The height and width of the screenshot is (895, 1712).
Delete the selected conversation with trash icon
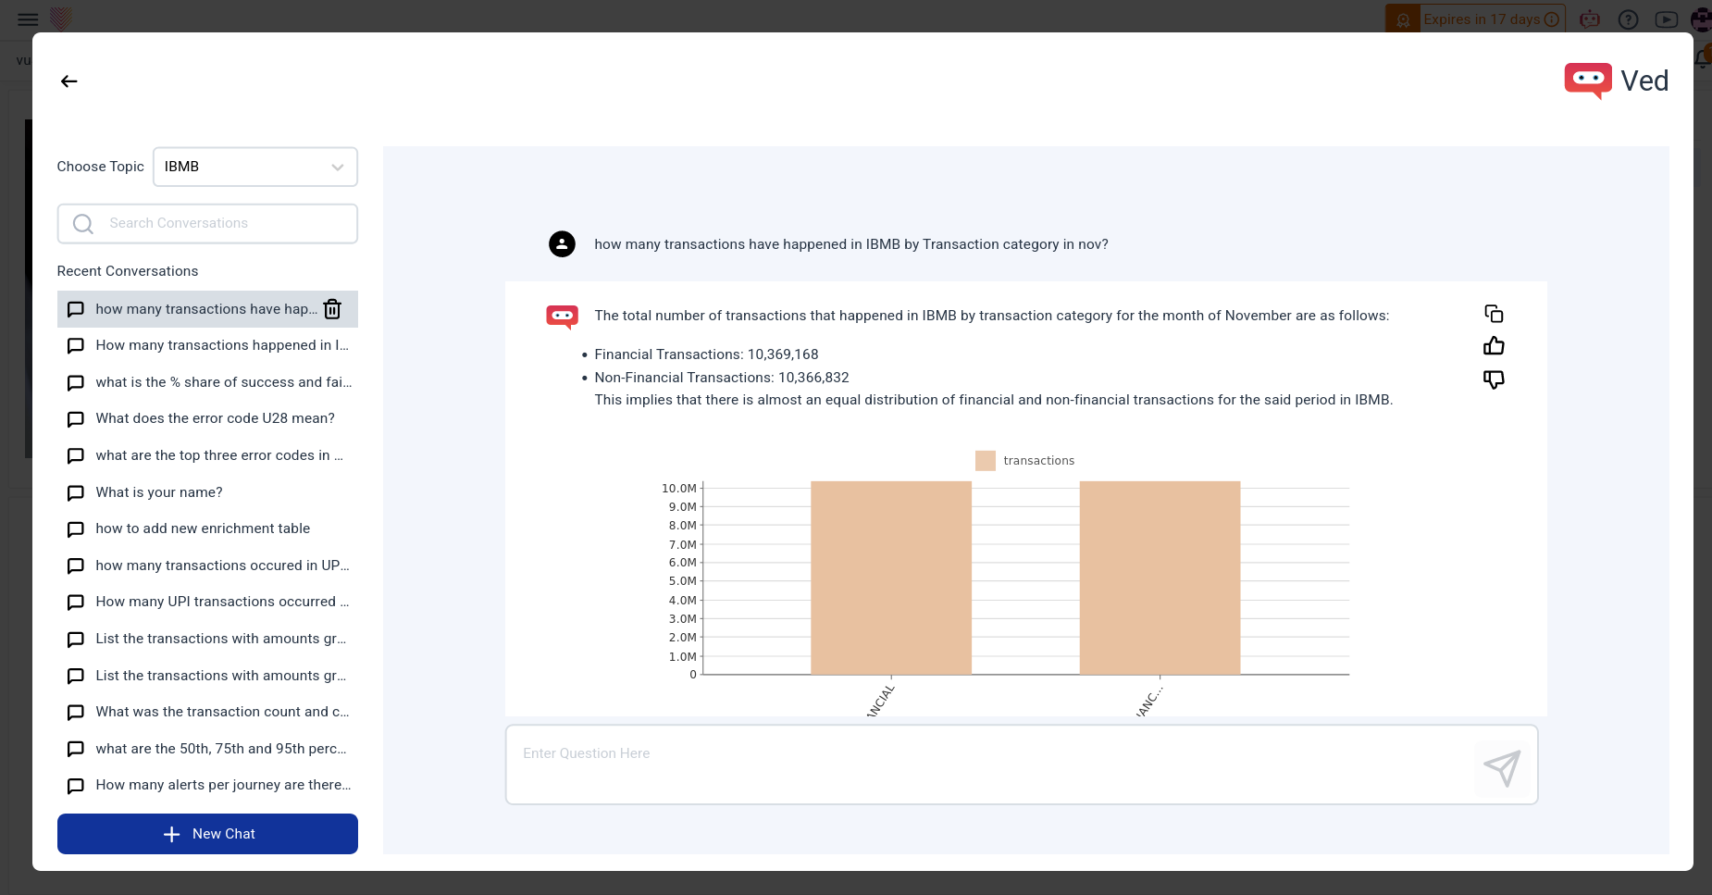(x=332, y=309)
